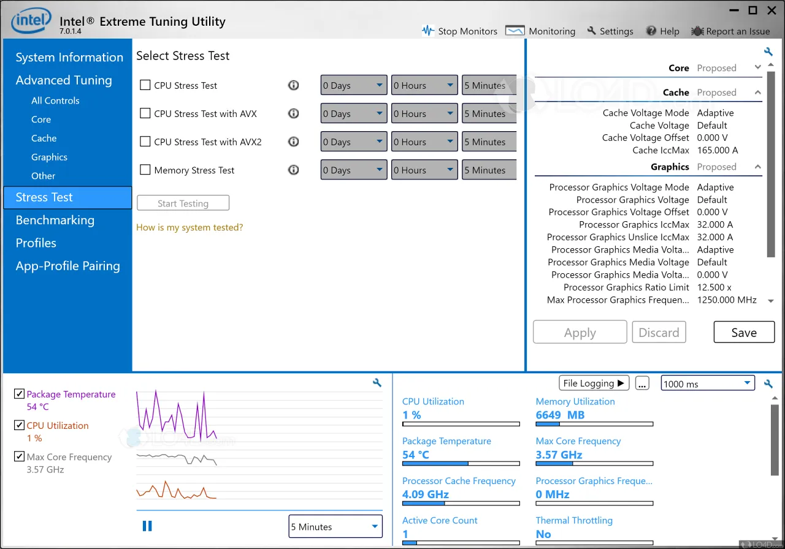Click the Report an Issue bug icon
785x549 pixels.
[697, 31]
